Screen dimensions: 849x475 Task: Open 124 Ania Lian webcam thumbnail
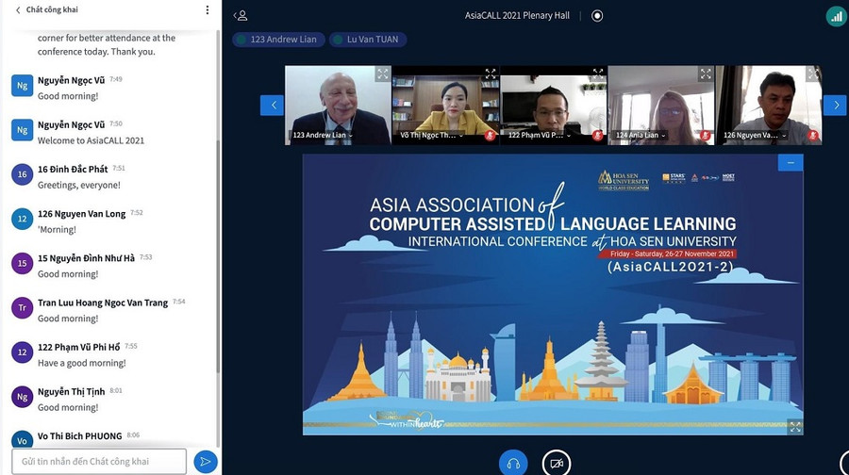(661, 105)
